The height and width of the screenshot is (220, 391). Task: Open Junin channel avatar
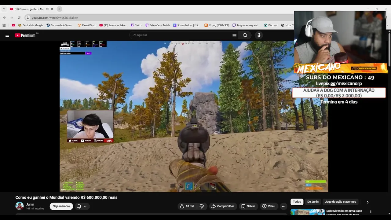(20, 206)
